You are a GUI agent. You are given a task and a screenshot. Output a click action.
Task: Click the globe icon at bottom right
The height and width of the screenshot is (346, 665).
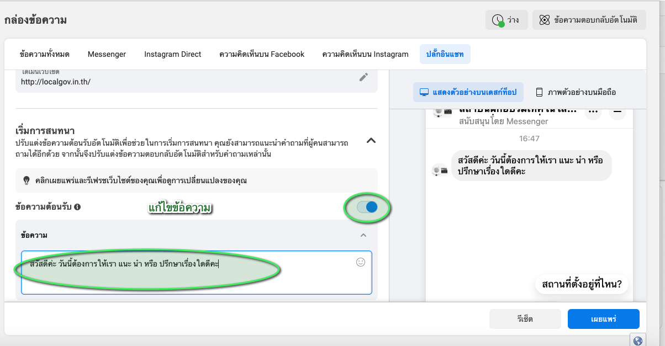tap(638, 340)
